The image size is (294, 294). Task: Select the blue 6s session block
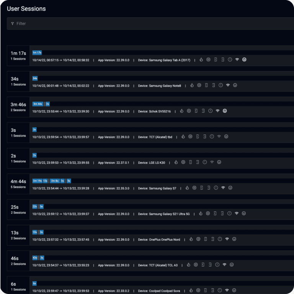(x=34, y=284)
